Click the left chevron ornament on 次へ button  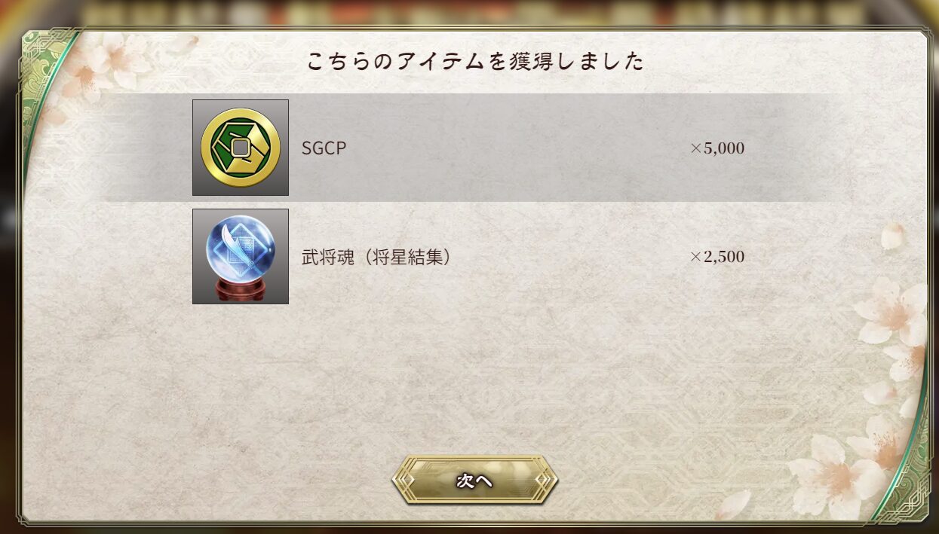[404, 480]
